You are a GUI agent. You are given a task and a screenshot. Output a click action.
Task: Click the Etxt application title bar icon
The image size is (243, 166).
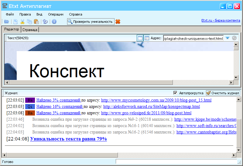(x=5, y=6)
